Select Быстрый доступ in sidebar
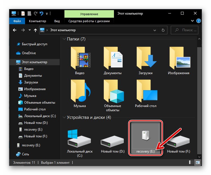Image resolution: width=211 pixels, height=175 pixels. pyautogui.click(x=34, y=44)
